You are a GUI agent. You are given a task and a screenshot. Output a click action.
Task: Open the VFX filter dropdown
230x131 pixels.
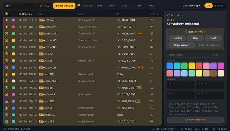pos(153,6)
